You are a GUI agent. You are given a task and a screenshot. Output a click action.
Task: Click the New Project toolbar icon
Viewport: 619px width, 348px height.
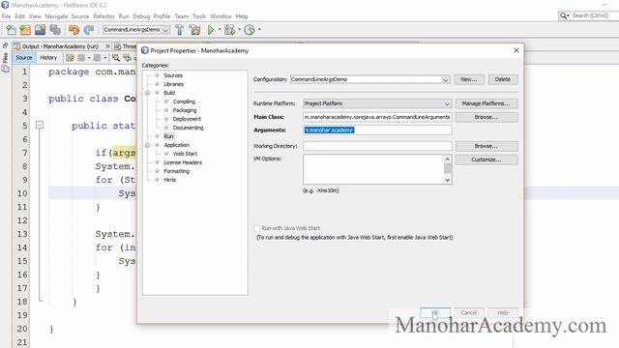[26, 30]
